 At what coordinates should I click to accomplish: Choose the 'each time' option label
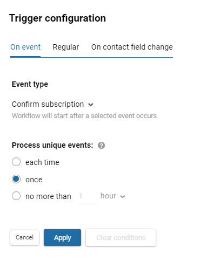42,162
